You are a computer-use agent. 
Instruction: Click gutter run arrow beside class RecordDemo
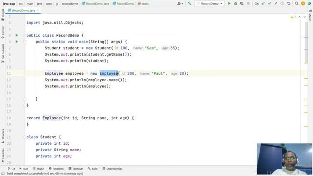click(17, 35)
